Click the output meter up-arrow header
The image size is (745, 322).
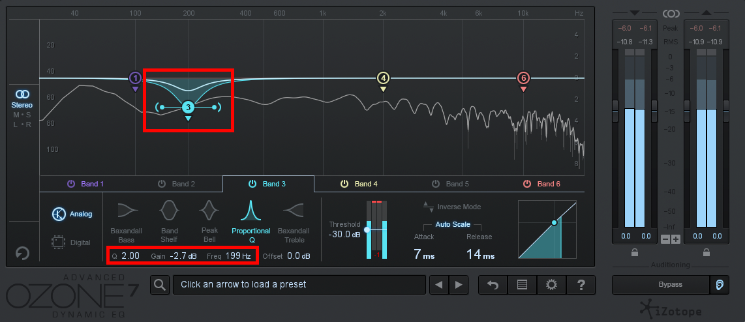[707, 13]
